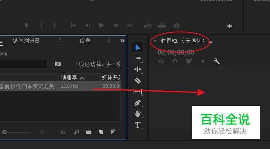Select the Type tool

(x=138, y=125)
